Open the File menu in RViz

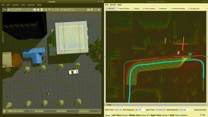coord(107,5)
